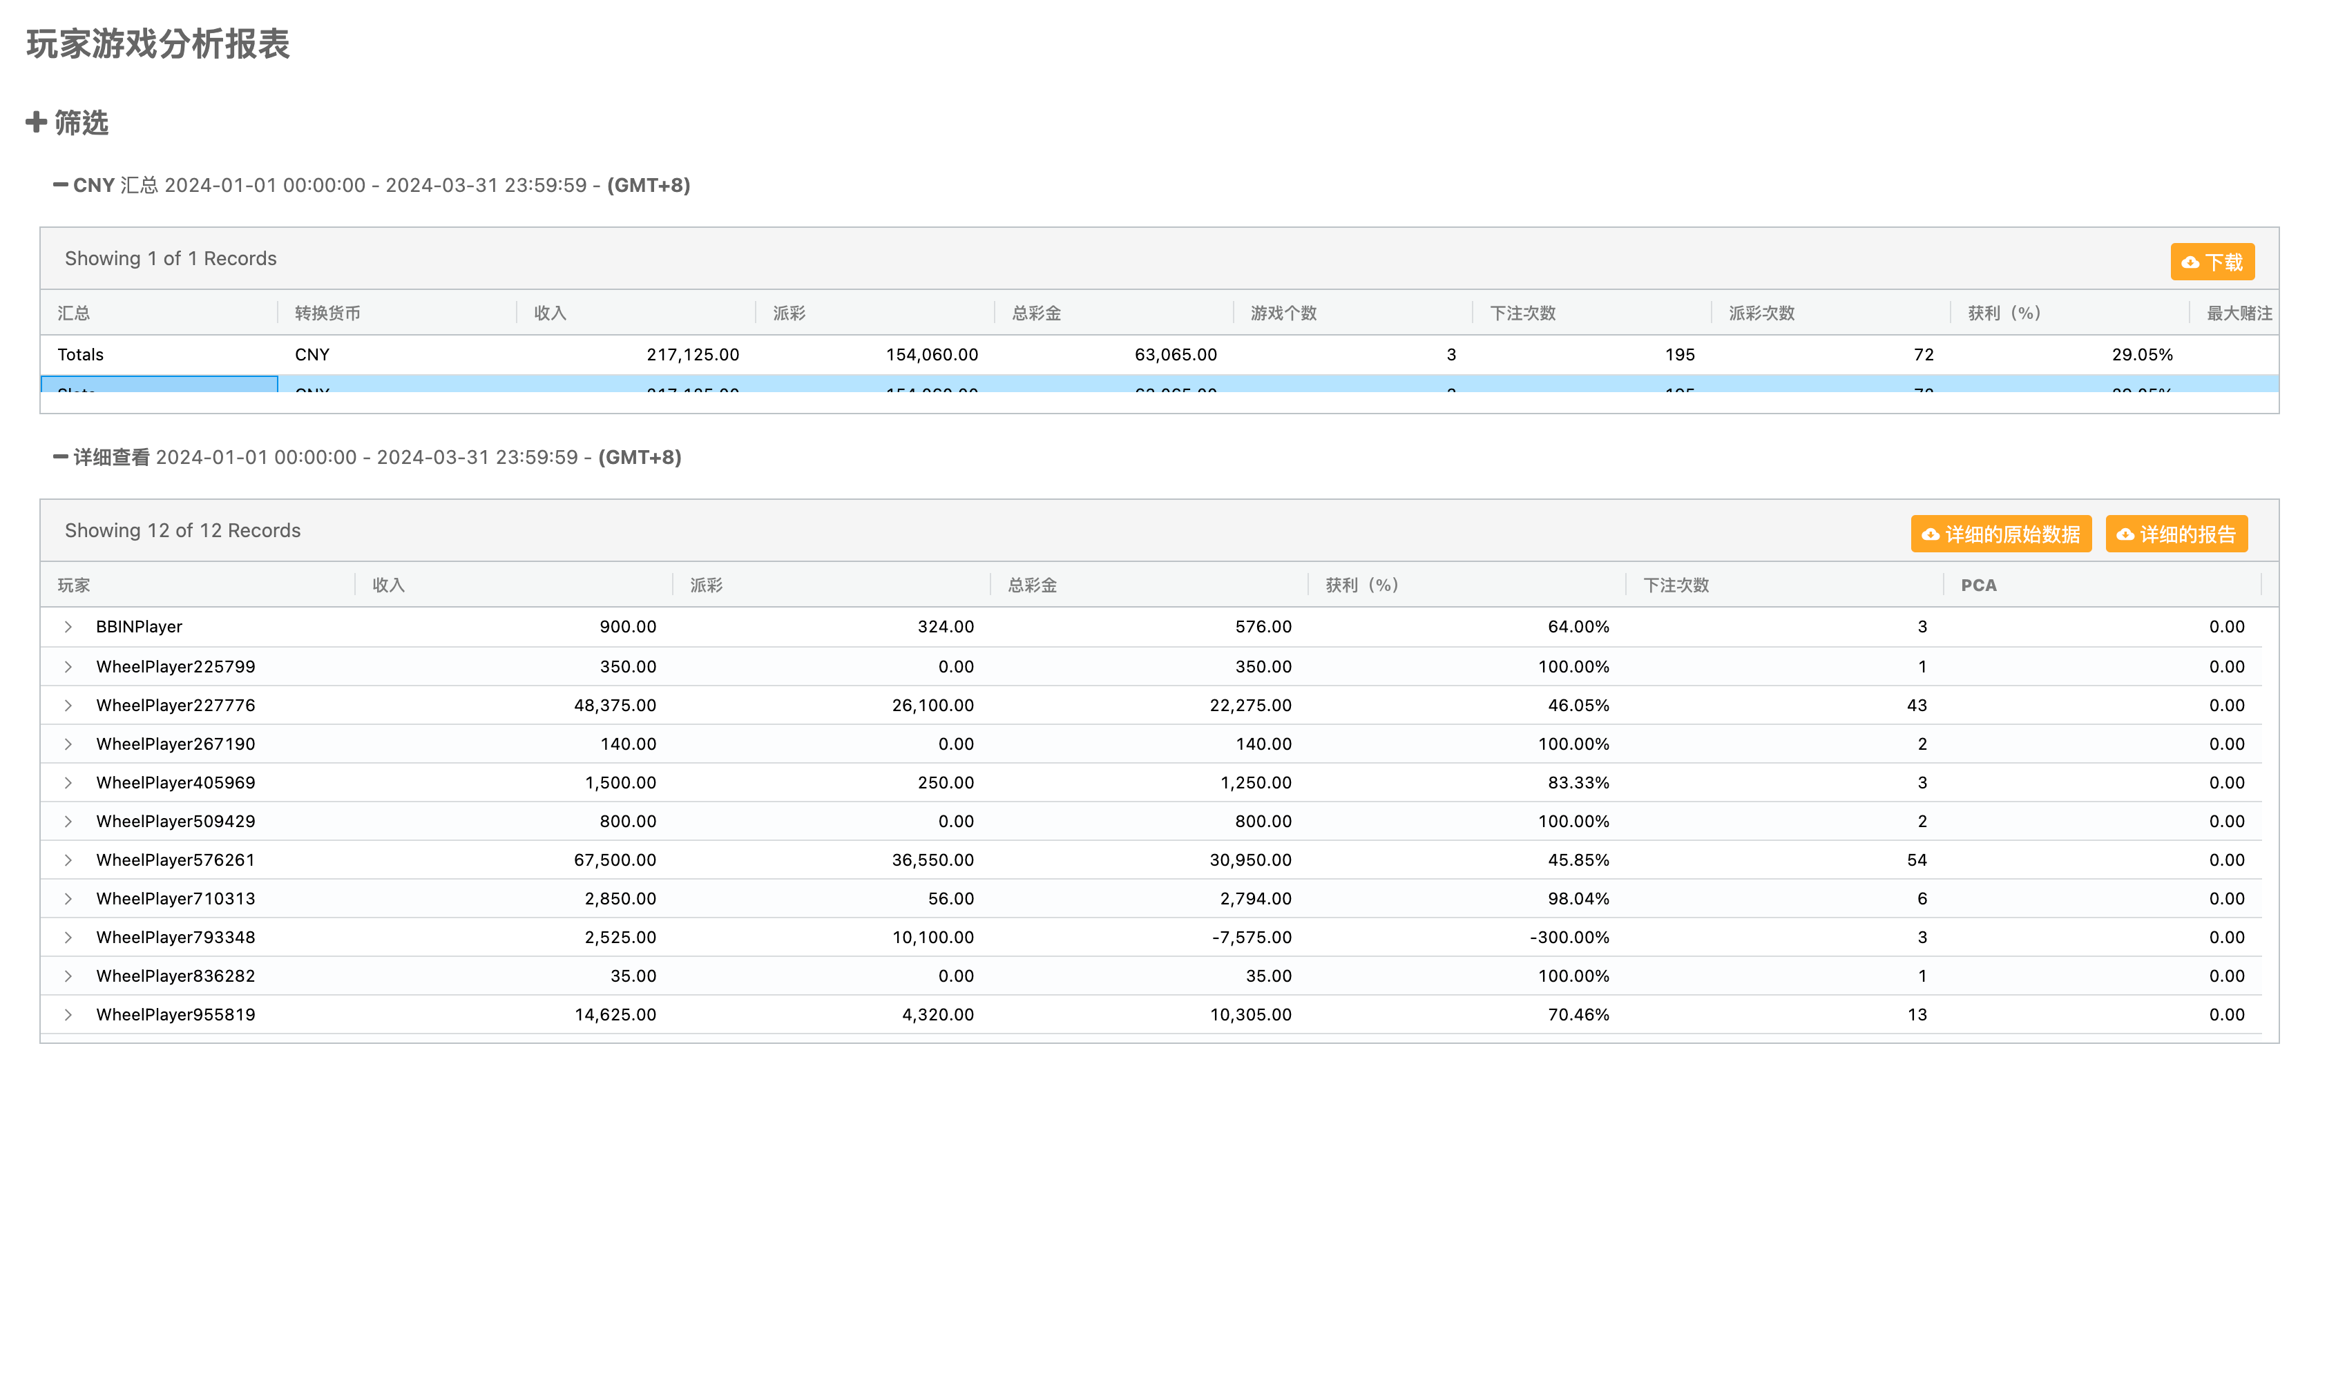This screenshot has height=1396, width=2327.
Task: Sort detail table by 收入 column
Action: 389,585
